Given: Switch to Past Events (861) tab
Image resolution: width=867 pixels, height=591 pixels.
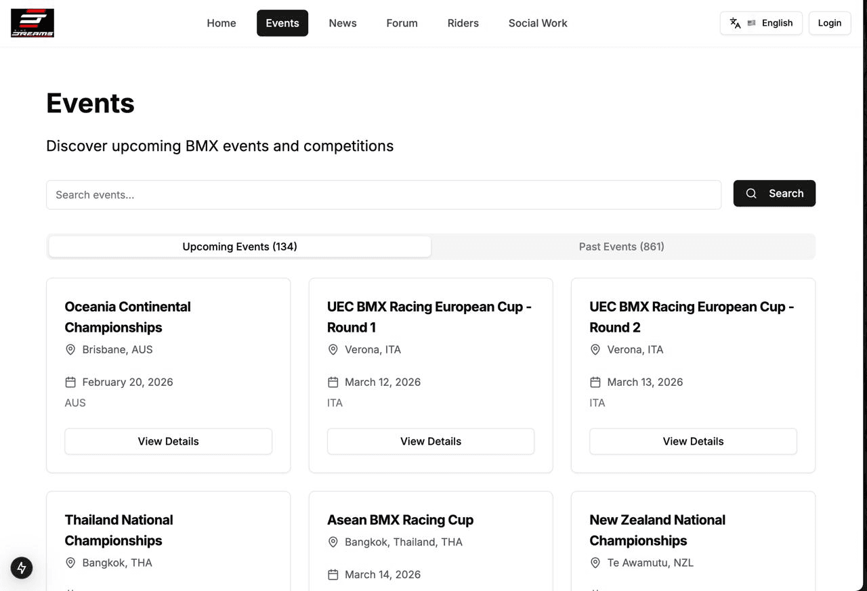Looking at the screenshot, I should pyautogui.click(x=621, y=246).
